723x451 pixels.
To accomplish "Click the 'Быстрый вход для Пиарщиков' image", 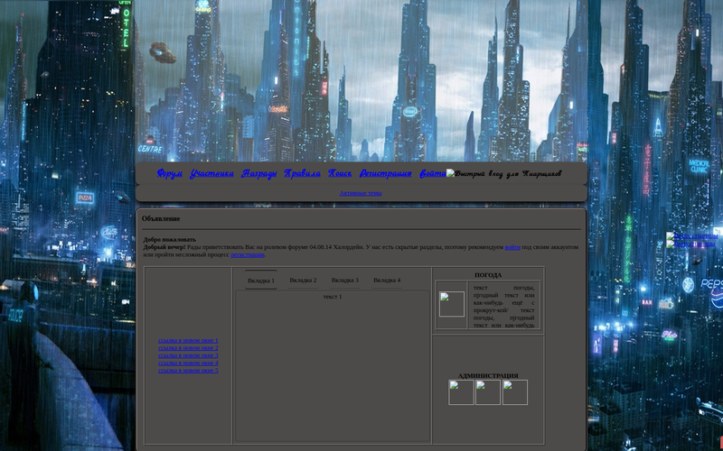I will click(x=504, y=173).
